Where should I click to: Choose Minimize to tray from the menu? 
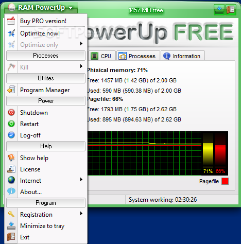[x=46, y=226]
